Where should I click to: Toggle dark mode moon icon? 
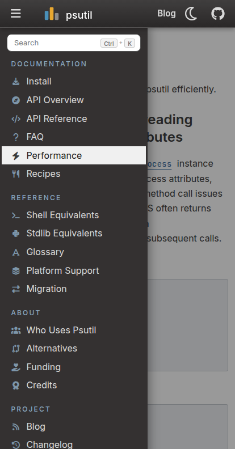[x=191, y=14]
